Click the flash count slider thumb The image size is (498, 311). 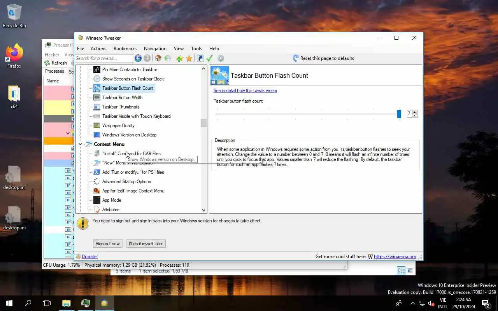coord(399,114)
